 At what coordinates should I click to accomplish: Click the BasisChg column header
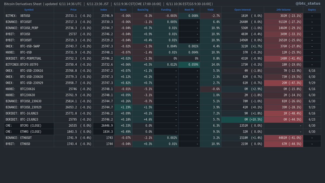[143, 10]
